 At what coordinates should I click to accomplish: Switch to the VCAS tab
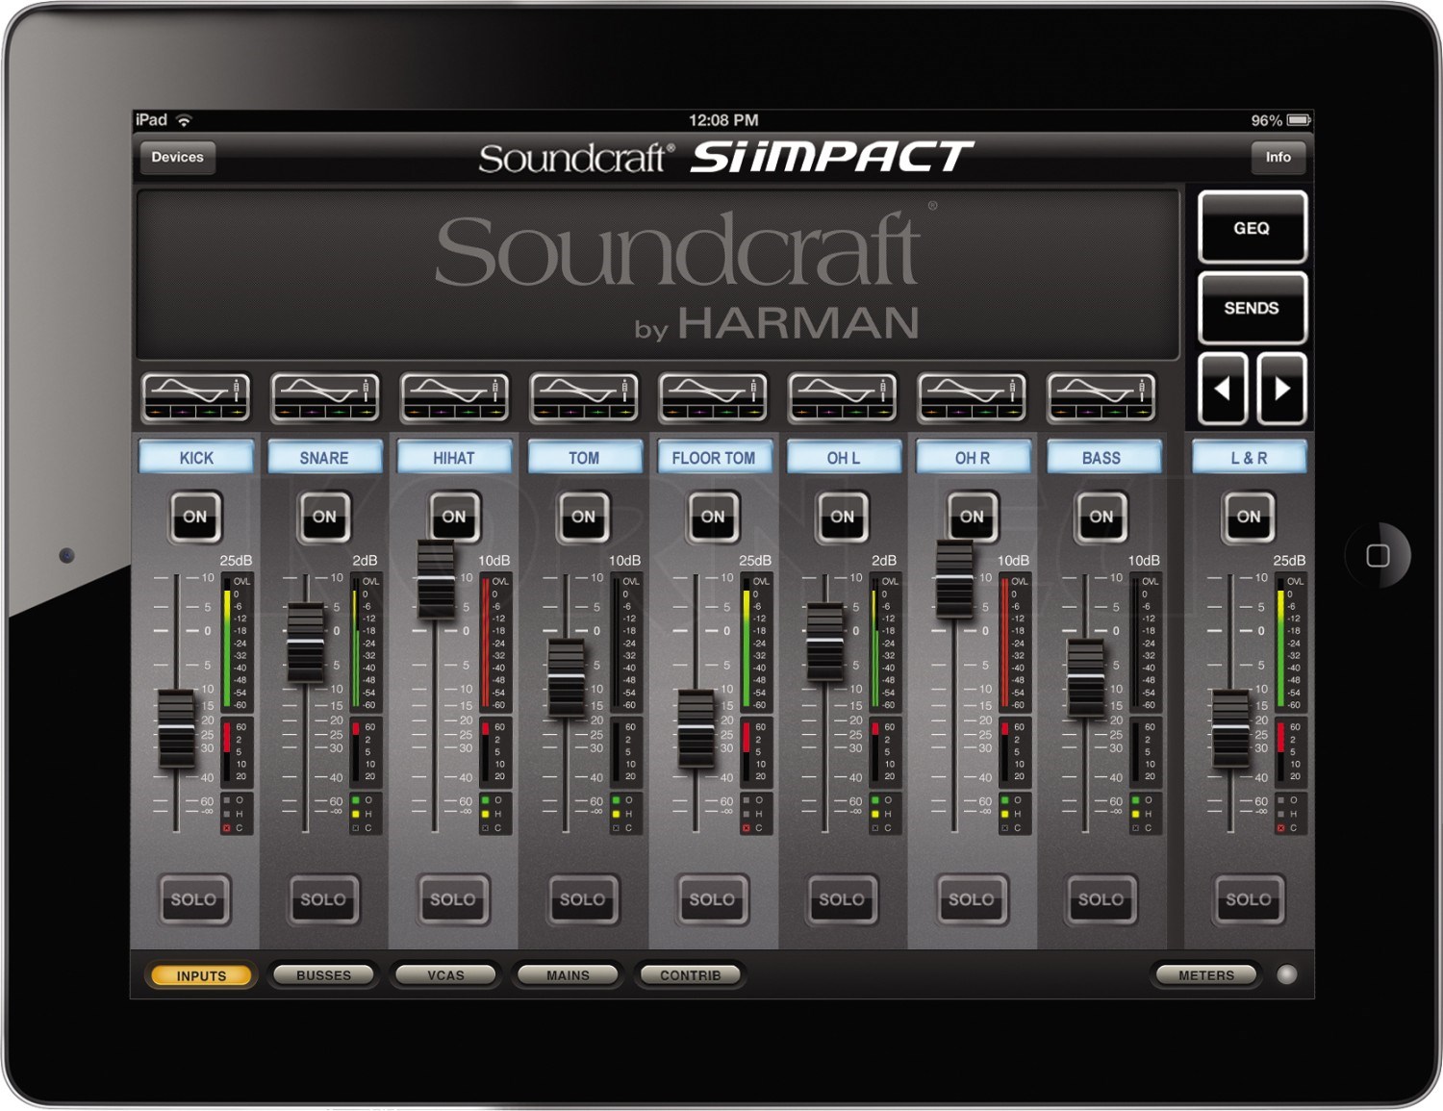pos(446,974)
